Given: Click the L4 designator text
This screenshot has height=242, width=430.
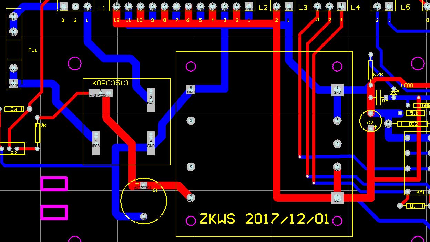Looking at the screenshot, I should [x=355, y=8].
